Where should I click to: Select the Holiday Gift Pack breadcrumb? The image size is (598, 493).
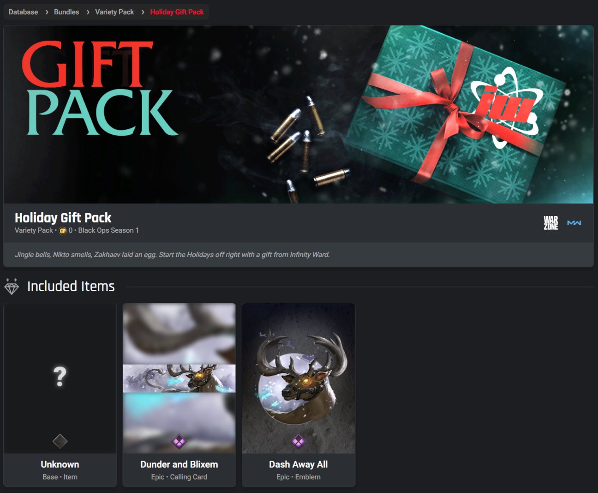(177, 12)
